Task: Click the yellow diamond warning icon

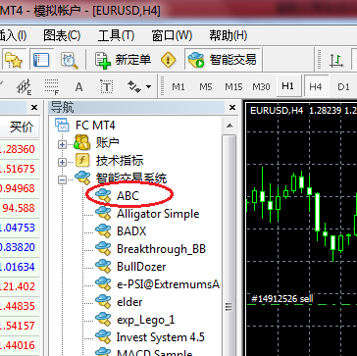Action: (x=169, y=60)
